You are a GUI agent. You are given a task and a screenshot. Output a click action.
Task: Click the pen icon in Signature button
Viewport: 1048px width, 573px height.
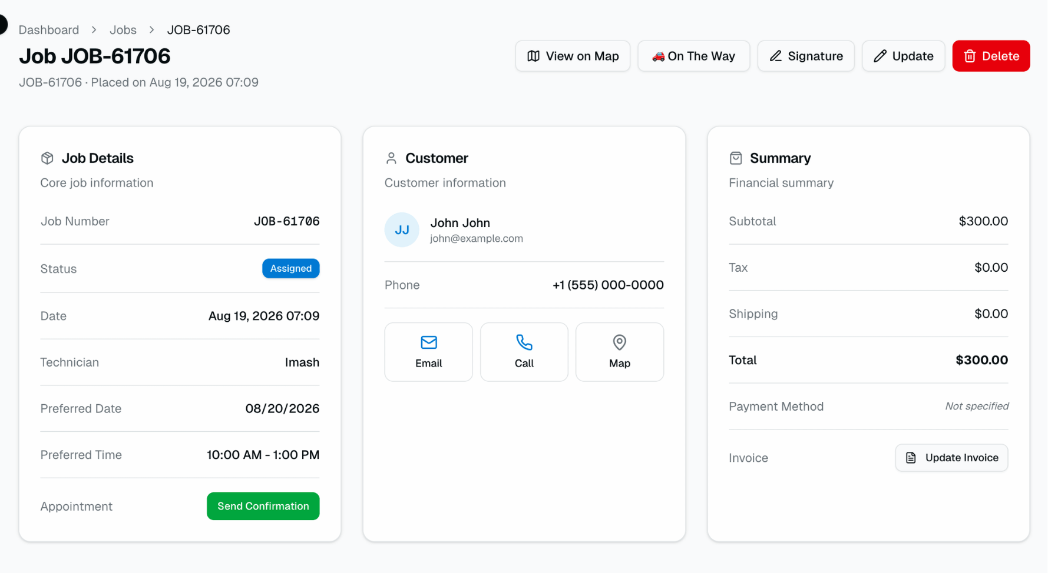(776, 56)
